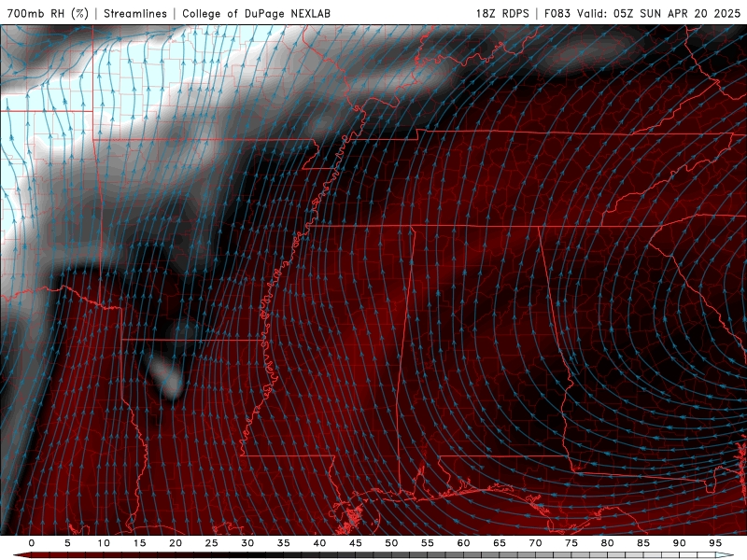The height and width of the screenshot is (560, 747).
Task: Click the "25" color scale label
Action: click(x=211, y=543)
